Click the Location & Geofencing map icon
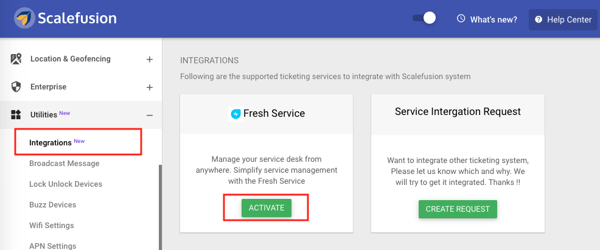 pos(16,59)
